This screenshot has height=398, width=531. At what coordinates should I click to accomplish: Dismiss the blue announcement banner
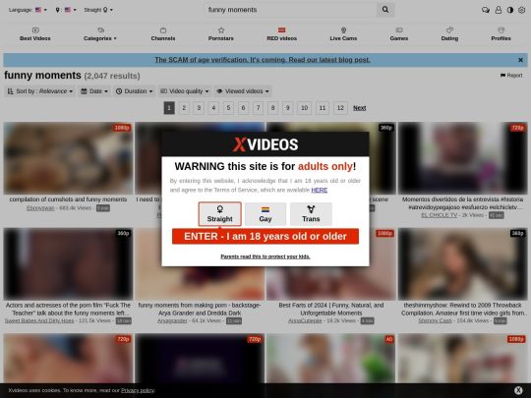coord(520,60)
